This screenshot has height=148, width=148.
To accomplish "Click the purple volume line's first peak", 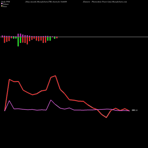I will pos(9,101).
